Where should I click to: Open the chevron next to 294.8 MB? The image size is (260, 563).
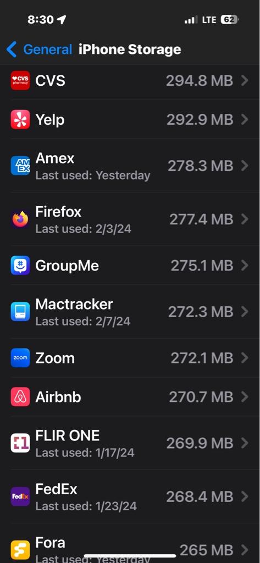pyautogui.click(x=245, y=80)
